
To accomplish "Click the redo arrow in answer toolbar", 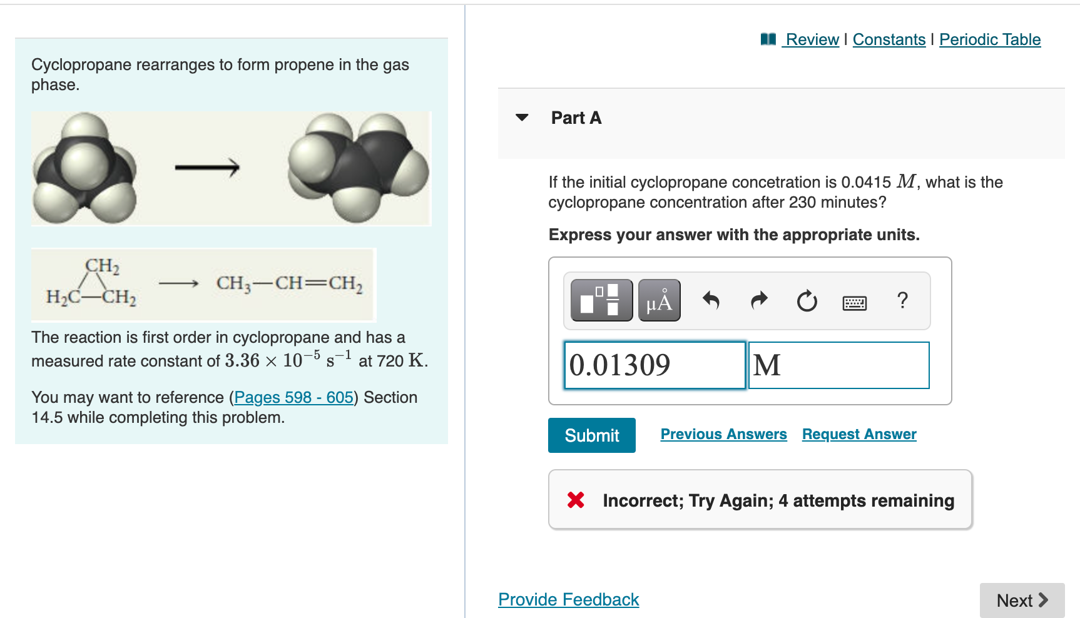I will 758,301.
